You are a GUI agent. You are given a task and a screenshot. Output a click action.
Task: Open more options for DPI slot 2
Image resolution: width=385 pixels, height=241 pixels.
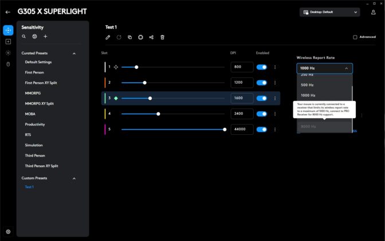[275, 83]
